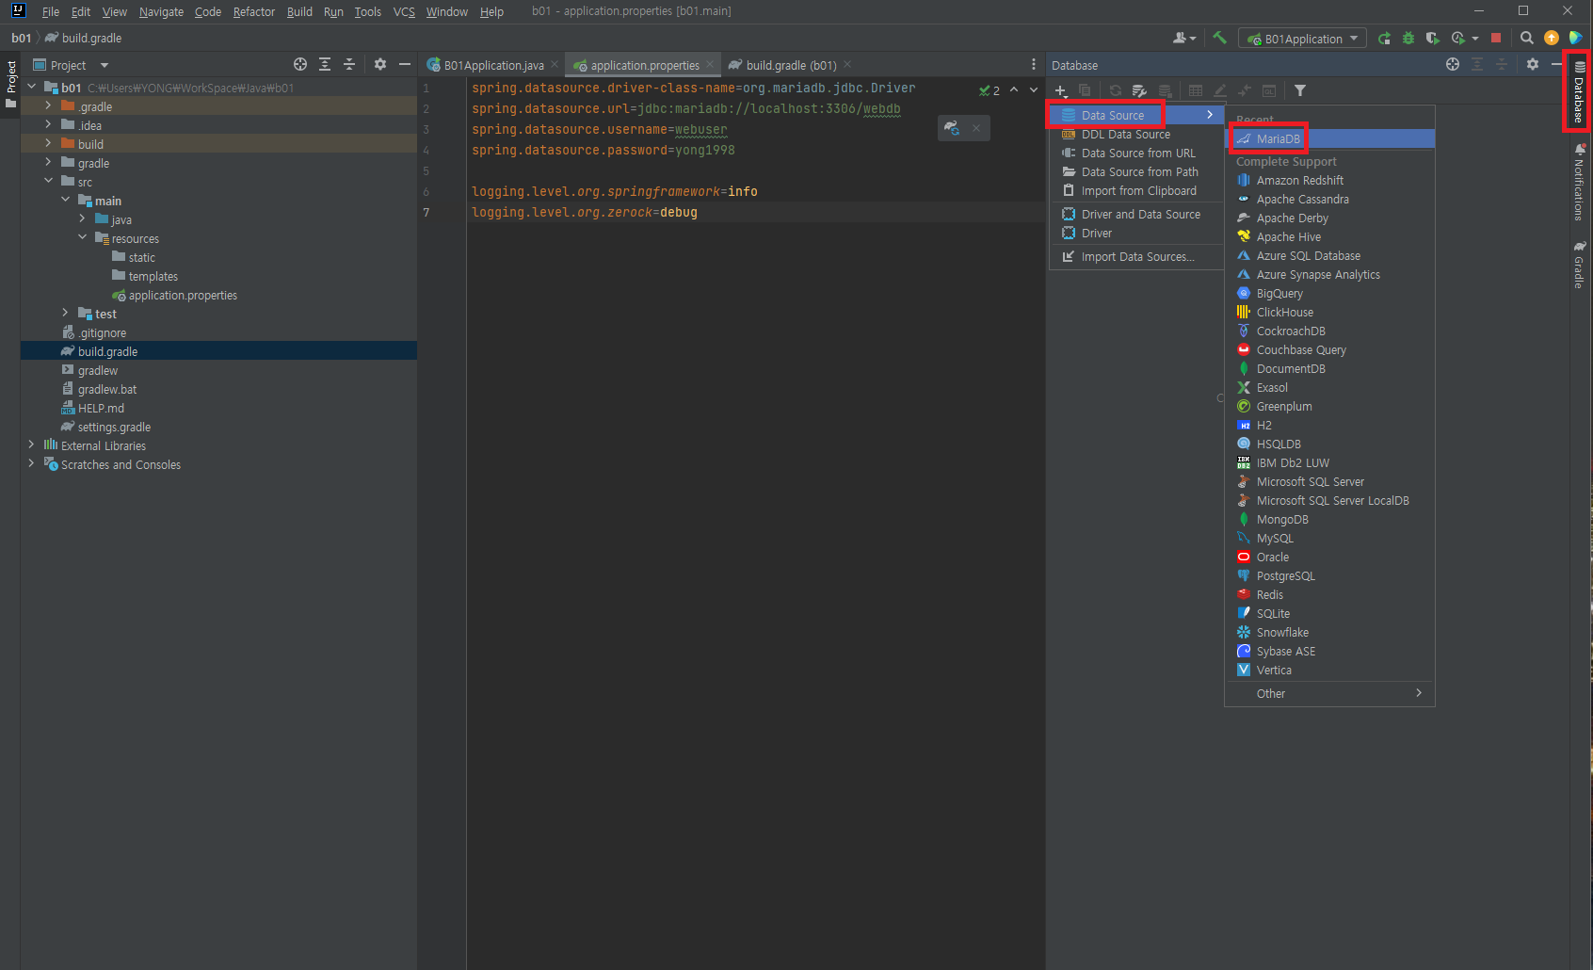Collapse all in the Project panel

point(349,64)
